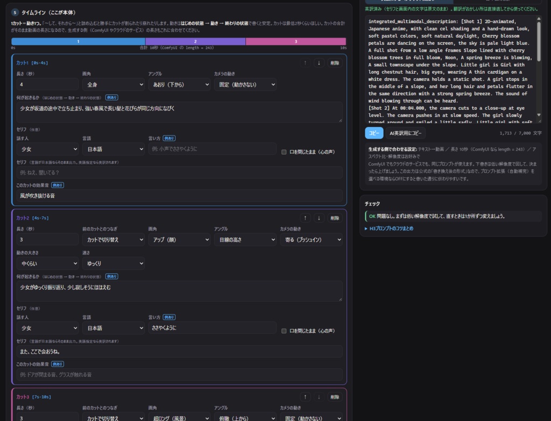551x421 pixels.
Task: Select segment 2 on the timeline bar
Action: pyautogui.click(x=195, y=41)
